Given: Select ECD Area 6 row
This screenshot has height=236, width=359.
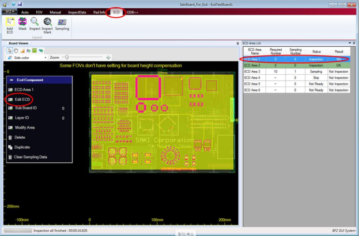Looking at the screenshot, I should (x=297, y=90).
